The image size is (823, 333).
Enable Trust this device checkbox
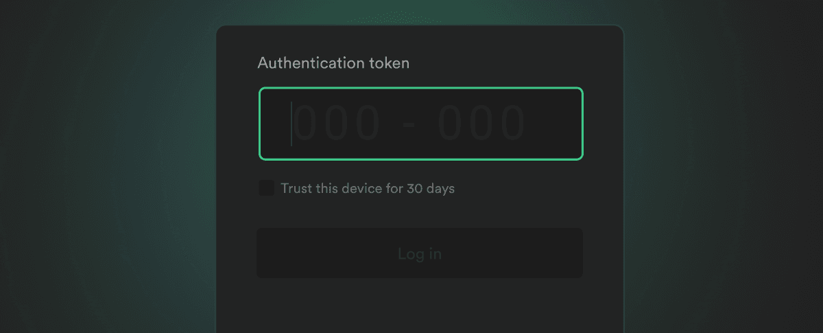point(266,188)
